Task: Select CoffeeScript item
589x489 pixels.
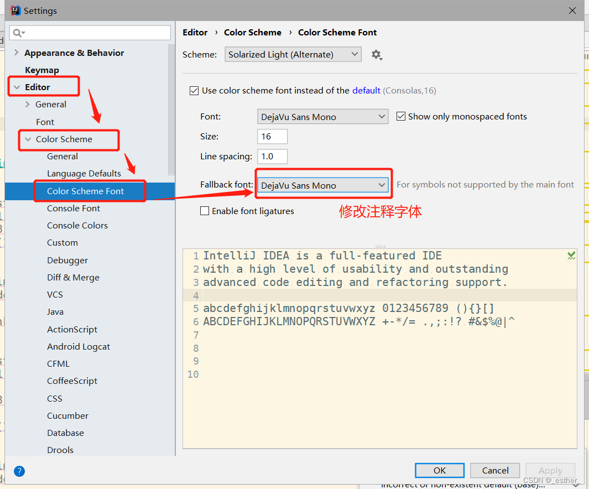Action: 72,381
